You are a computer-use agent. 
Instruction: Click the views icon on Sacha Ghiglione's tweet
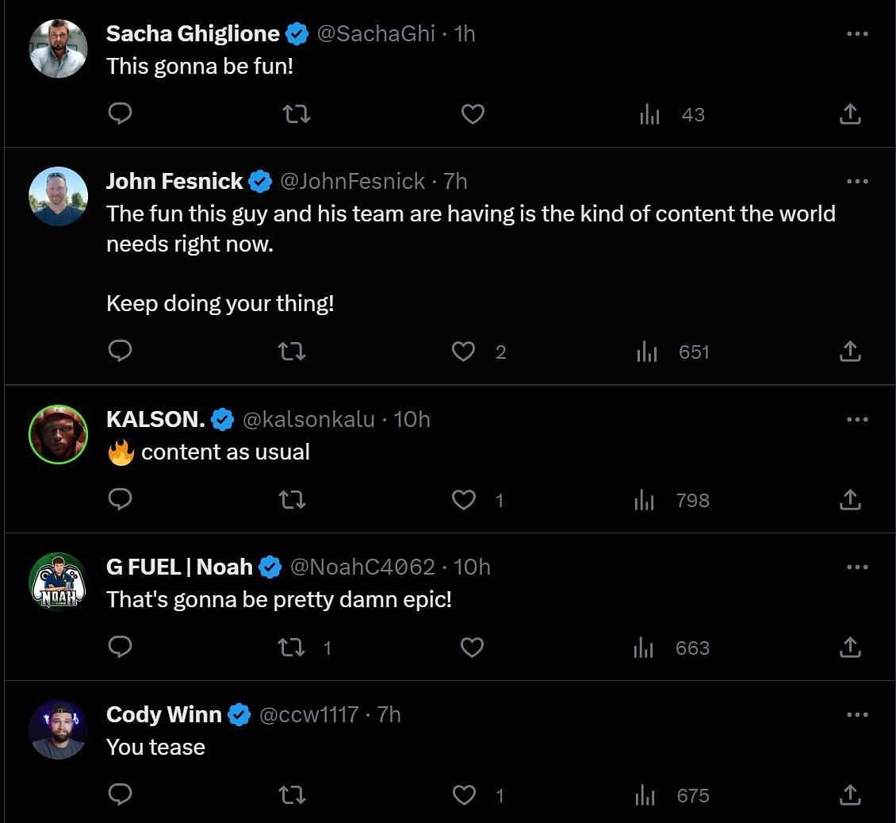click(649, 114)
